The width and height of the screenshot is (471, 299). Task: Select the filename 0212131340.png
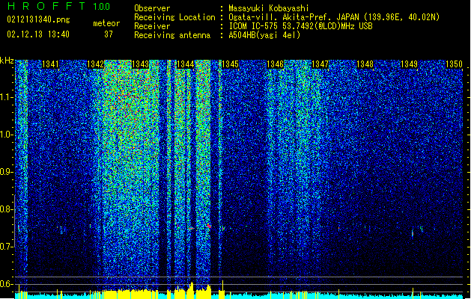[x=38, y=19]
